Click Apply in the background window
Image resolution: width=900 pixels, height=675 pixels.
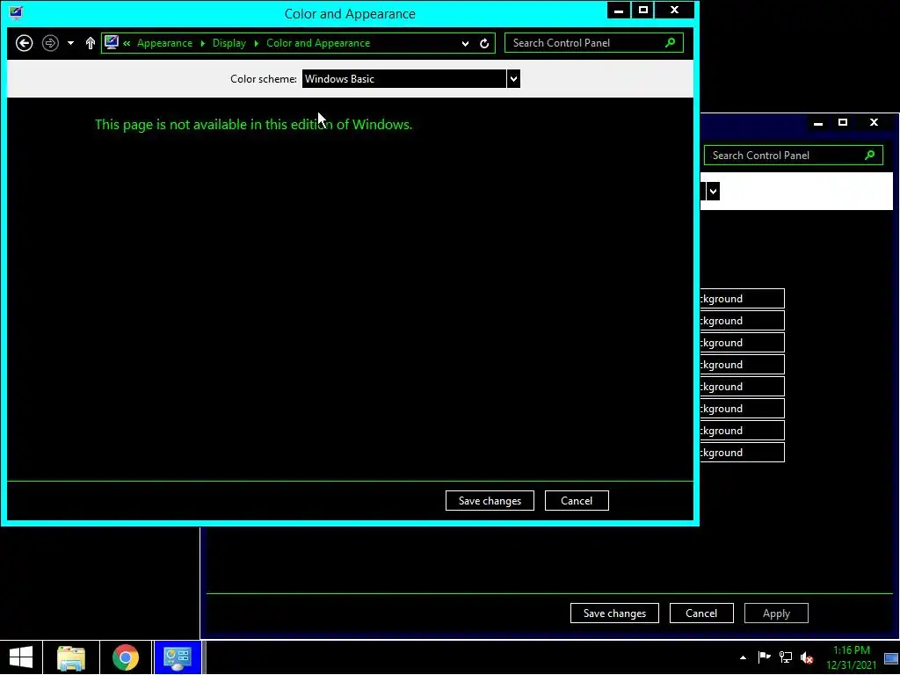[x=776, y=613]
